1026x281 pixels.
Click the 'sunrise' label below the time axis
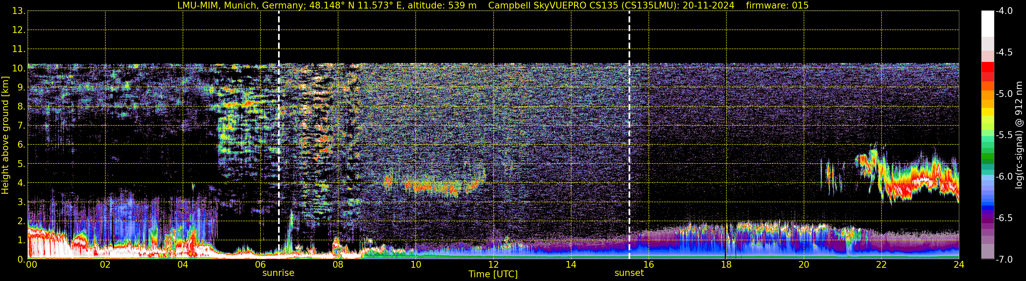[x=278, y=272]
